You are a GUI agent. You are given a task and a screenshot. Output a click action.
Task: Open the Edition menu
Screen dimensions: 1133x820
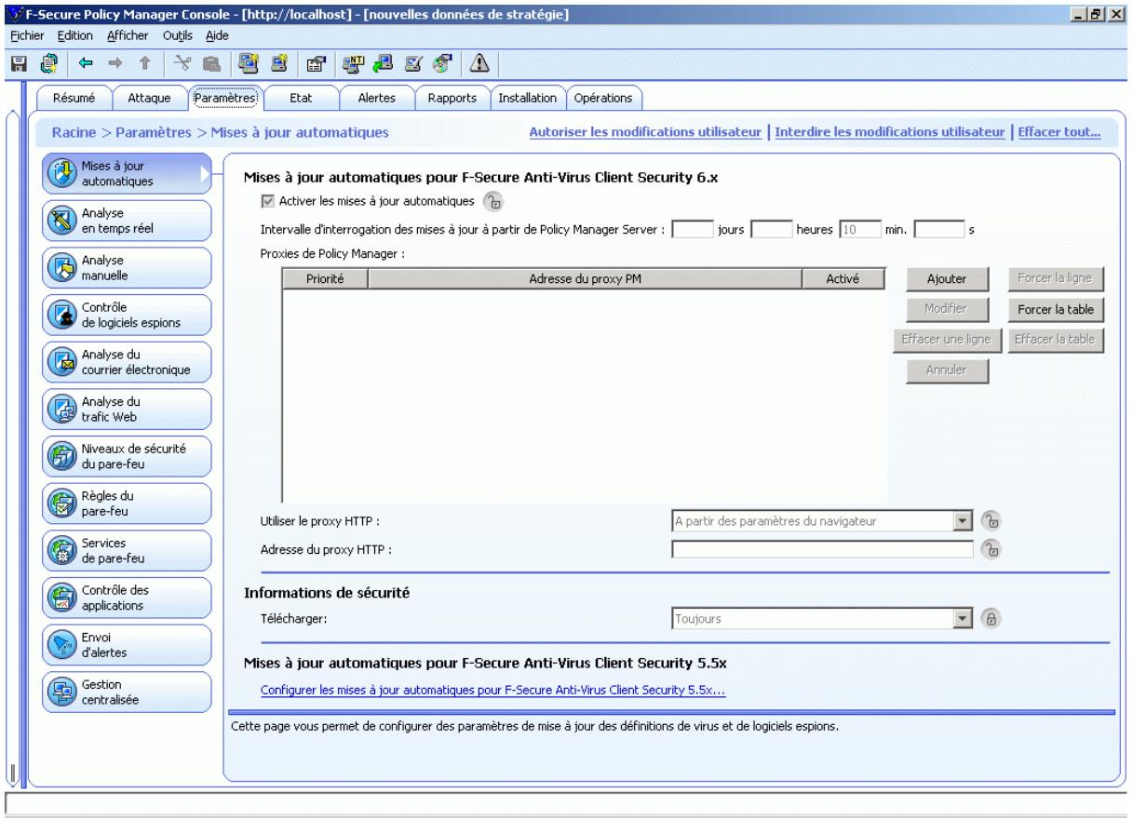coord(74,35)
